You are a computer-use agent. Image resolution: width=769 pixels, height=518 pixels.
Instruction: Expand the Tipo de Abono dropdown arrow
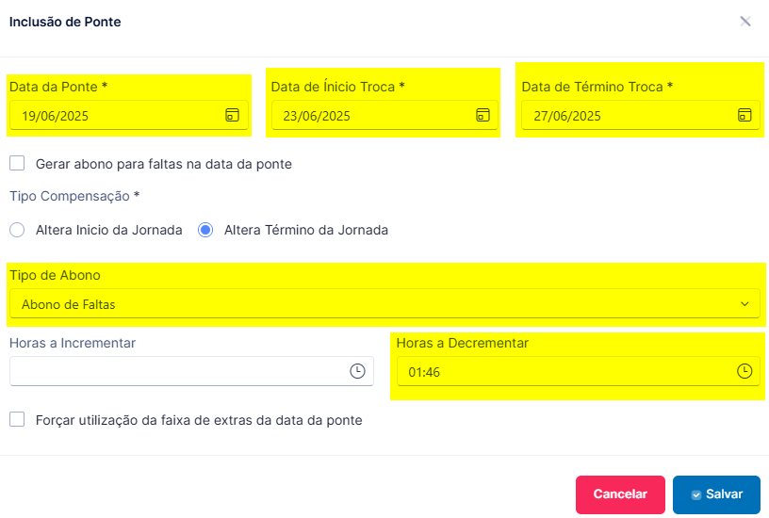coord(744,304)
